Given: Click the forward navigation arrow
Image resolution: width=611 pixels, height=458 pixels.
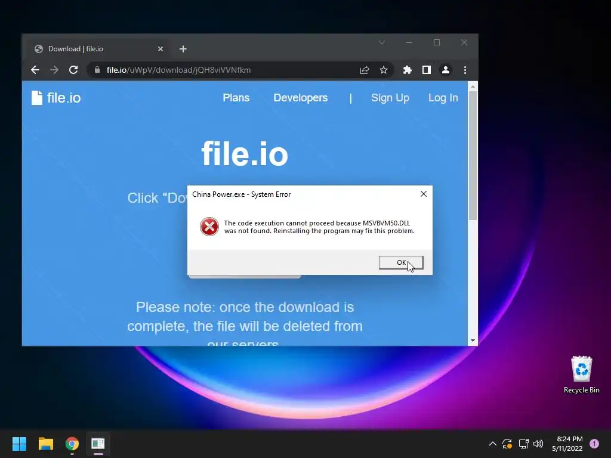Looking at the screenshot, I should (54, 70).
